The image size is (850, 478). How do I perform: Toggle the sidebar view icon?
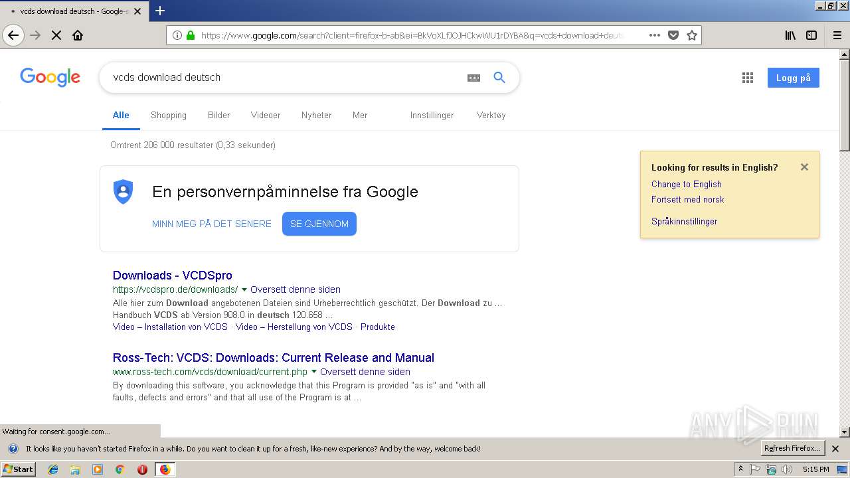click(x=811, y=35)
